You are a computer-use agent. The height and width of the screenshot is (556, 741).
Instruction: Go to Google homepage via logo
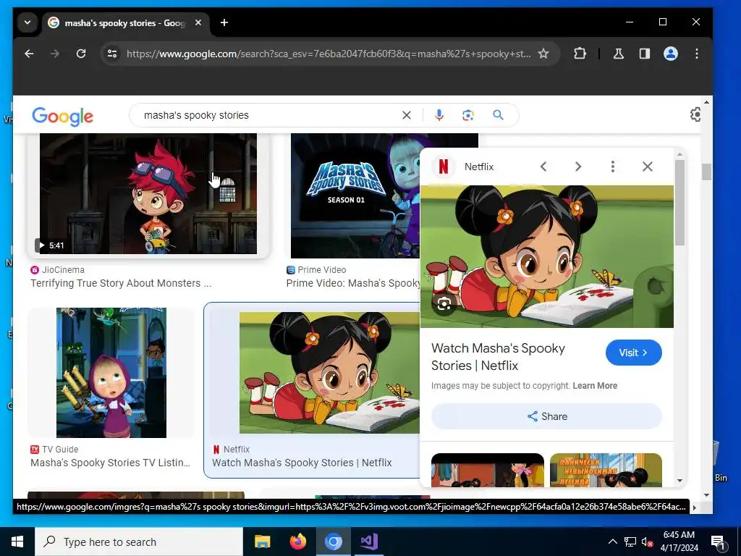[x=62, y=117]
